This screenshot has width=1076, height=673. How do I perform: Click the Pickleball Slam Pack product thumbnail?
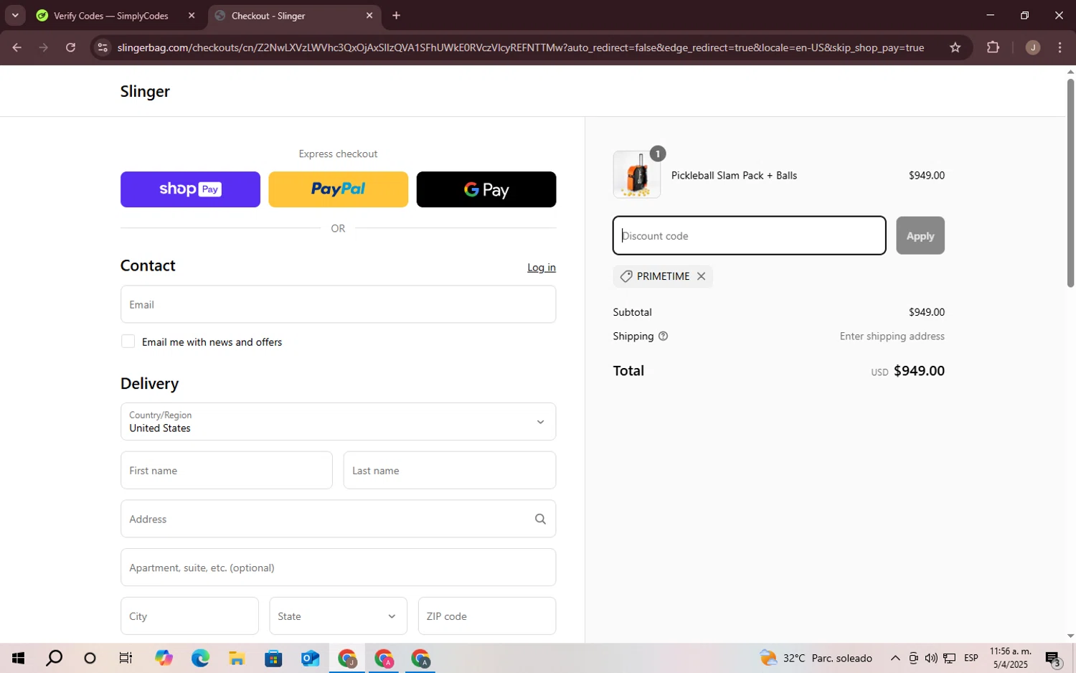pos(636,174)
